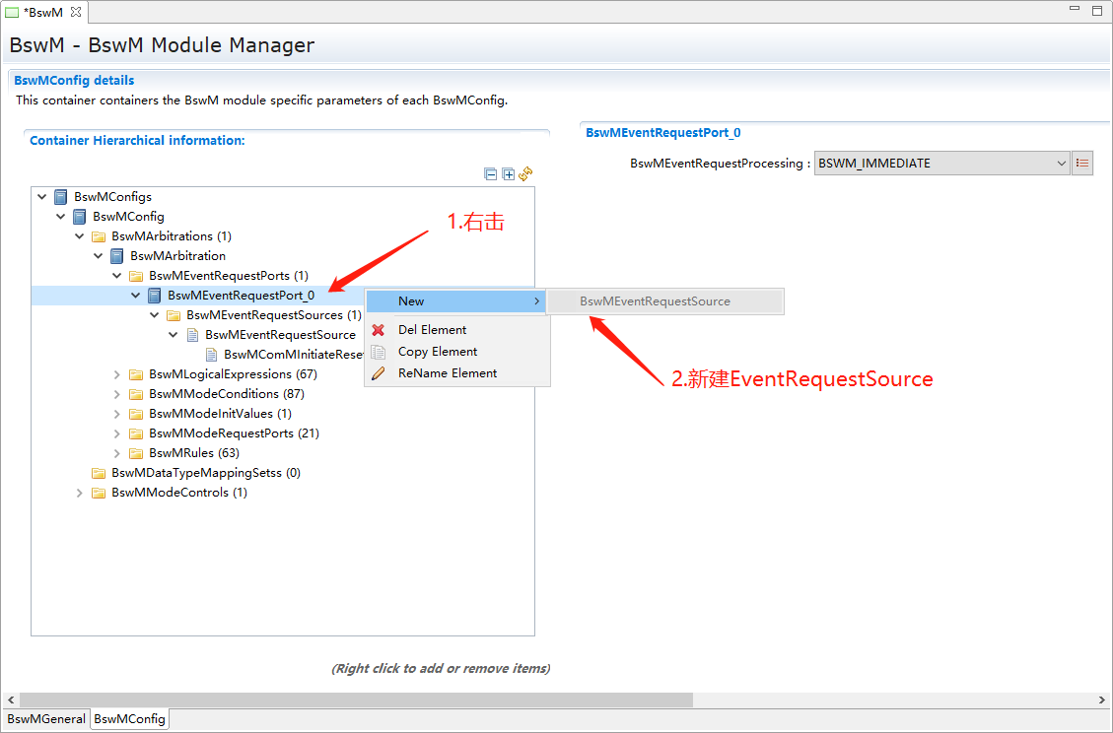Click the Copy Element icon
Viewport: 1113px width, 733px height.
click(x=379, y=352)
